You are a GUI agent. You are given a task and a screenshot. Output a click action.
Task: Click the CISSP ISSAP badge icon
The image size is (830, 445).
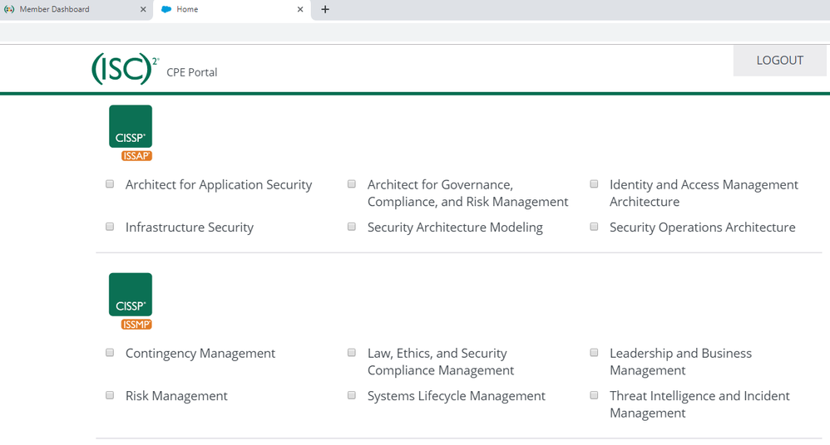(x=131, y=132)
